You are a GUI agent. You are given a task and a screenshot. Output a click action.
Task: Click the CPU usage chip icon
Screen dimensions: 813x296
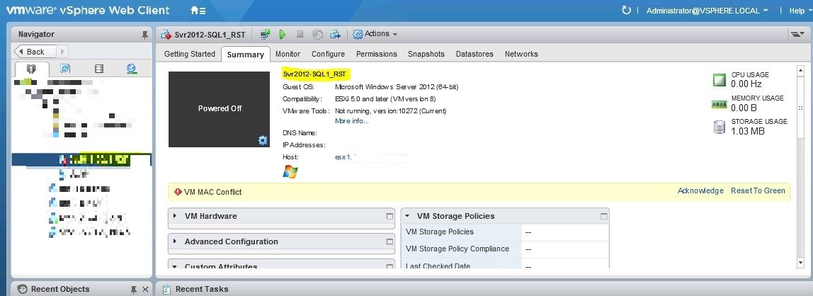coord(719,79)
